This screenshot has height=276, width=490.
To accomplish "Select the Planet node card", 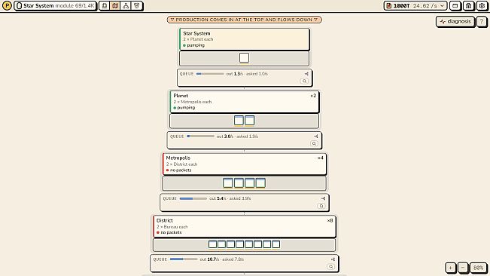I will [245, 102].
